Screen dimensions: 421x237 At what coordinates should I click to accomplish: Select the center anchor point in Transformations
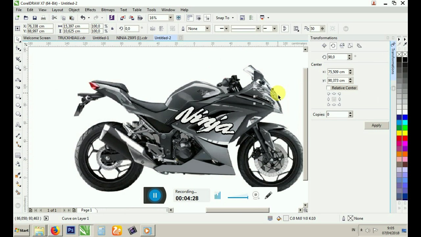point(334,99)
